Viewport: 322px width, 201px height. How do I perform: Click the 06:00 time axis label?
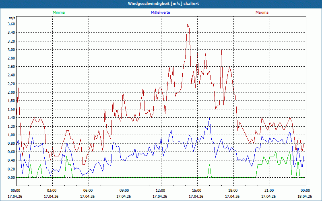pyautogui.click(x=89, y=191)
